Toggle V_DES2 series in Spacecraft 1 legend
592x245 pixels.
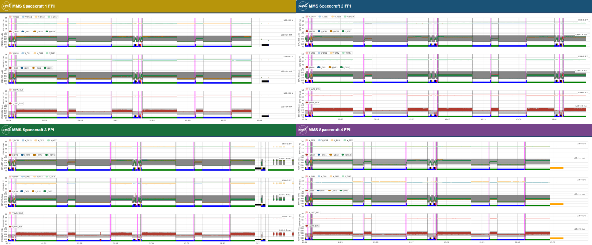(x=40, y=17)
